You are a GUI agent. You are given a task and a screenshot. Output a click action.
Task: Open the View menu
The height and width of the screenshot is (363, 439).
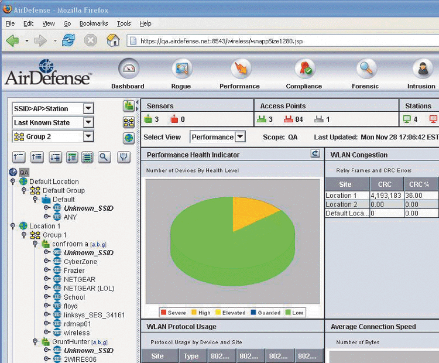tap(49, 23)
